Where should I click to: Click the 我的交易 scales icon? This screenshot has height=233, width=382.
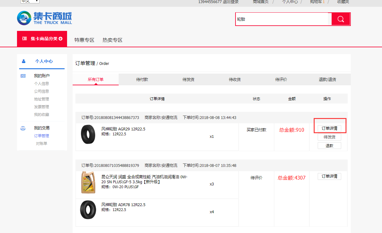(x=23, y=128)
